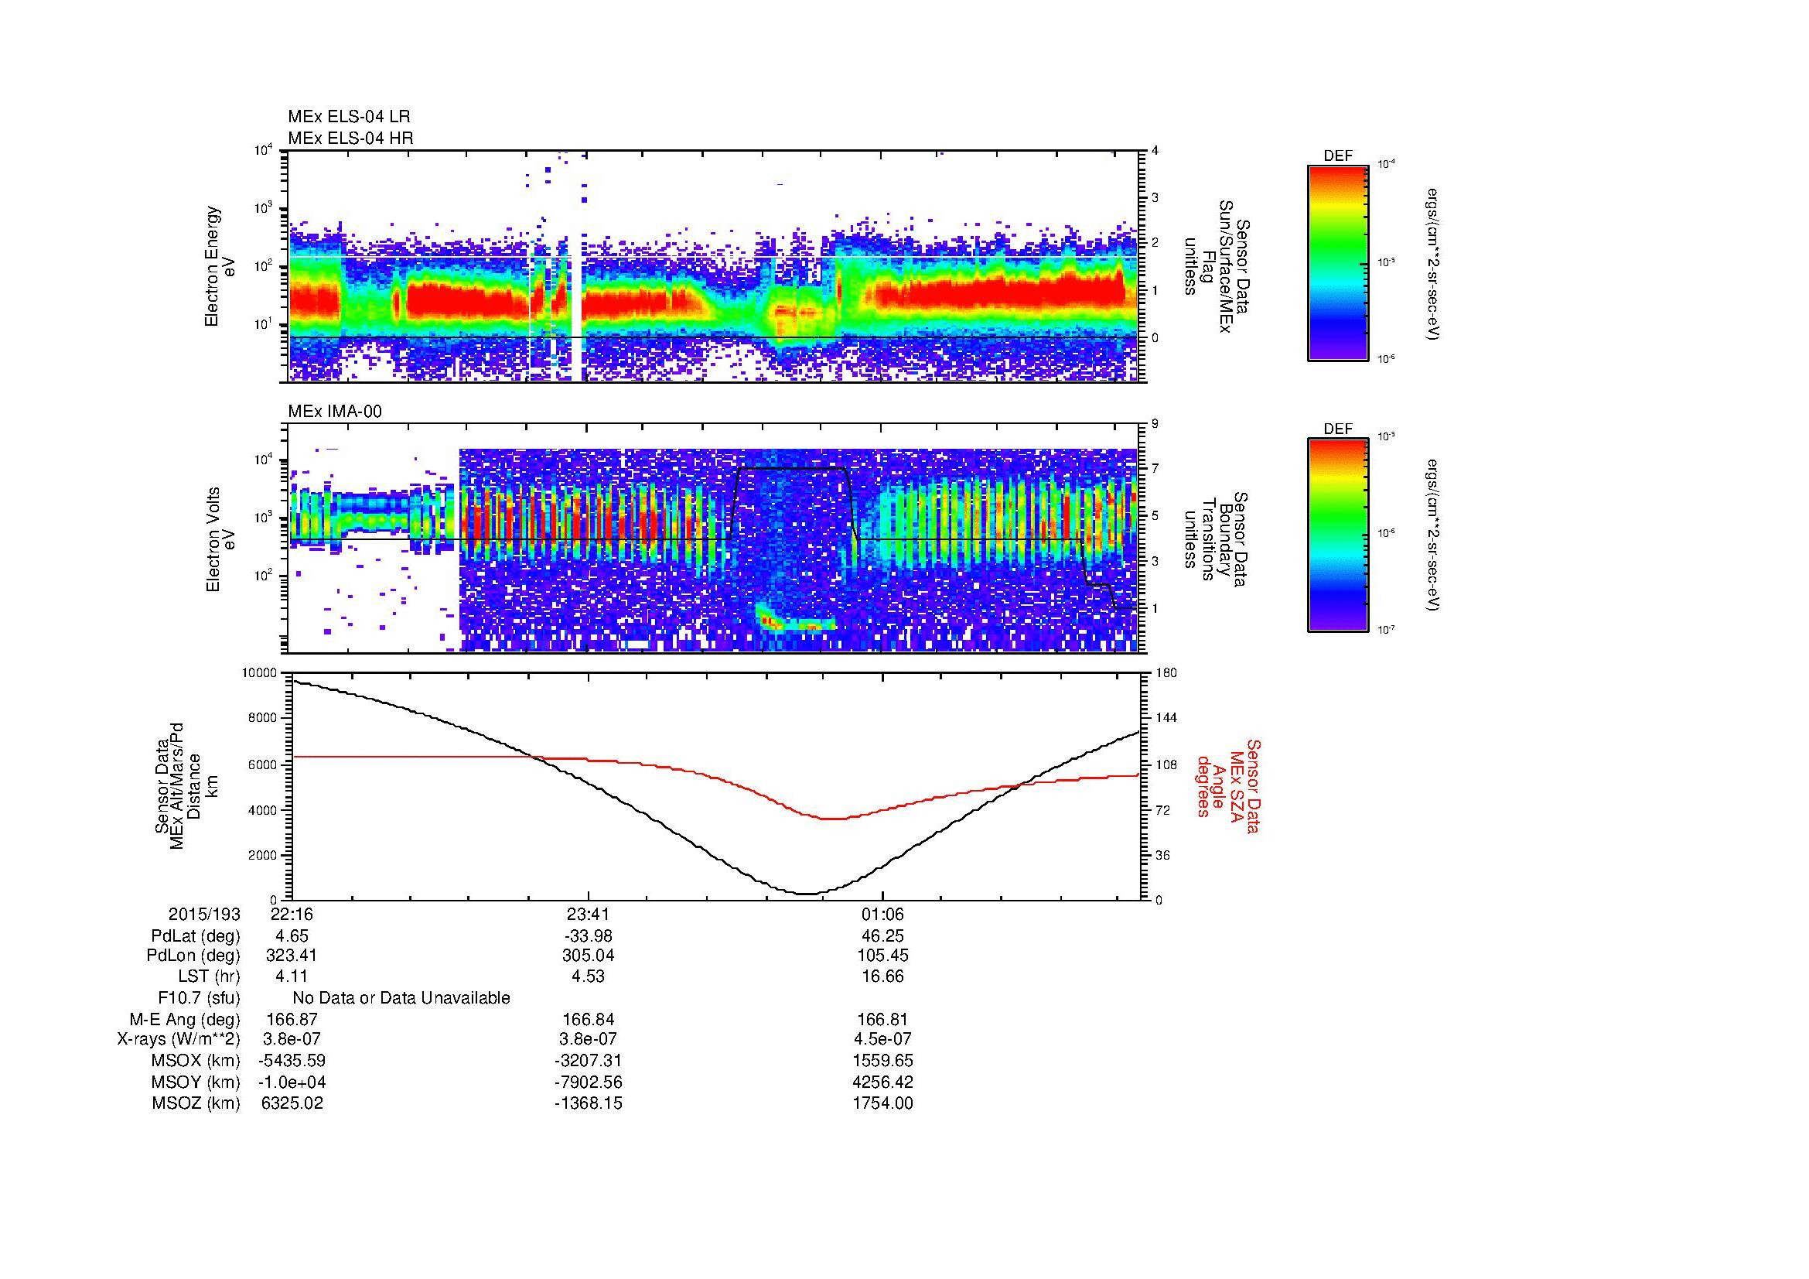Click the MSOZ value '6325.02'

point(292,1103)
